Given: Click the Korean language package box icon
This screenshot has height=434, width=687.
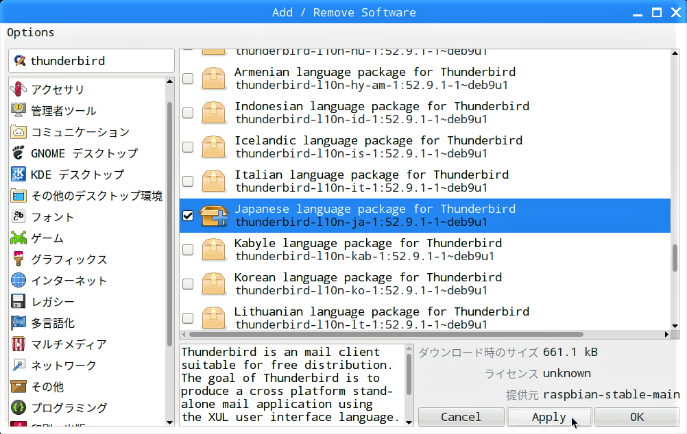Looking at the screenshot, I should tap(213, 283).
